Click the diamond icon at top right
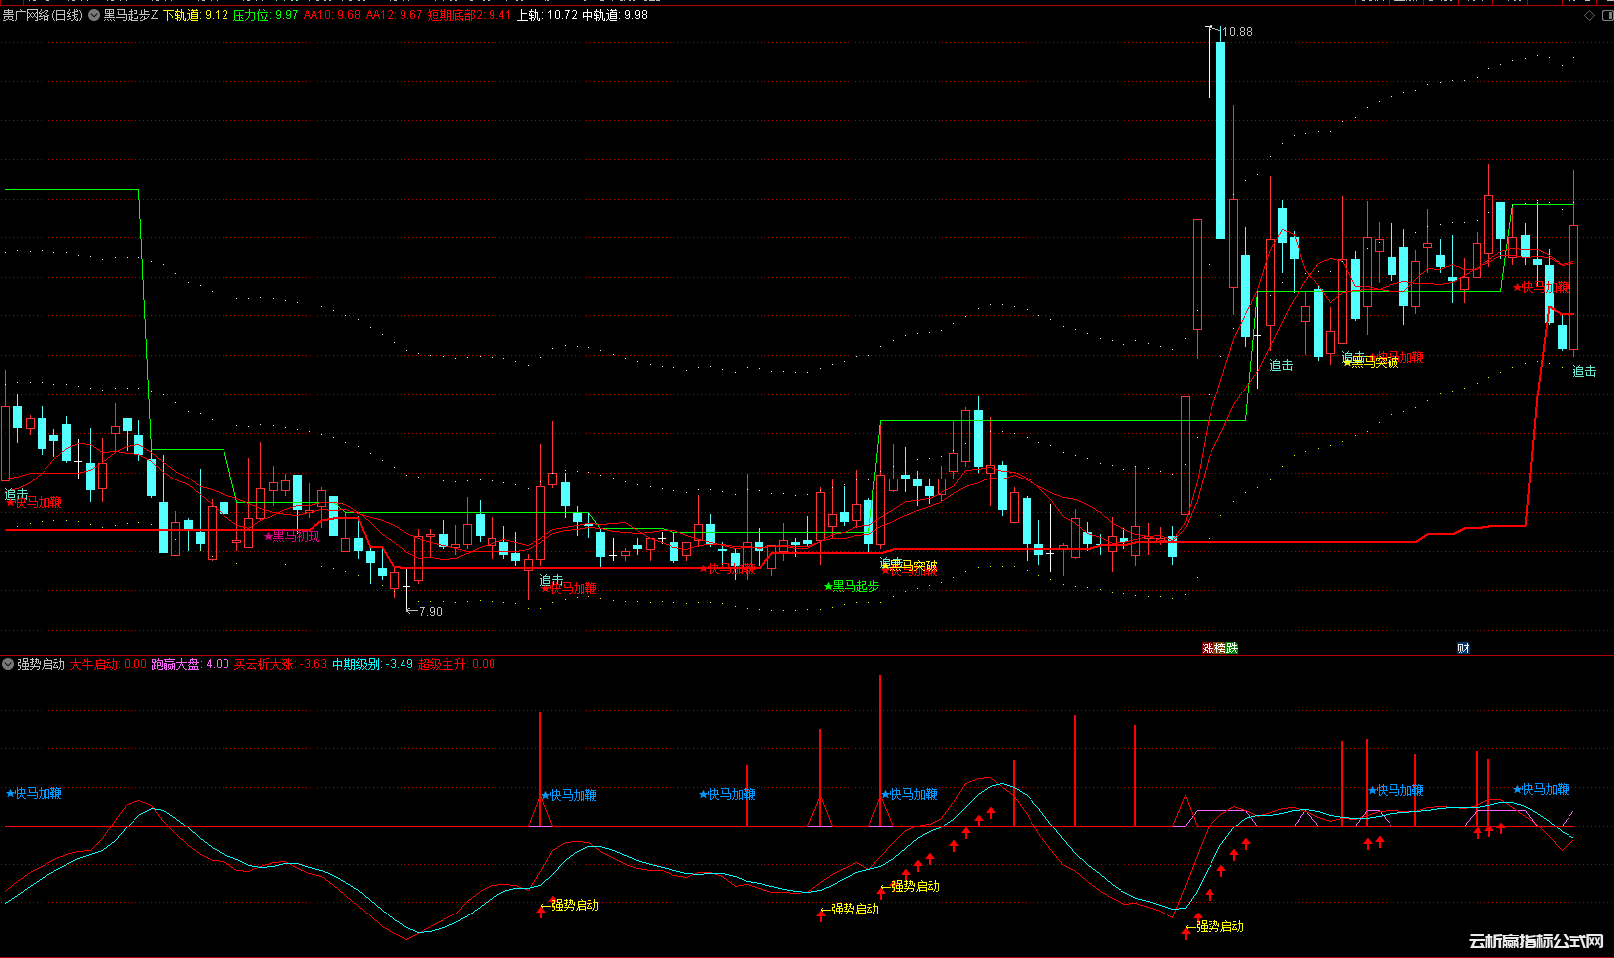 (1589, 16)
